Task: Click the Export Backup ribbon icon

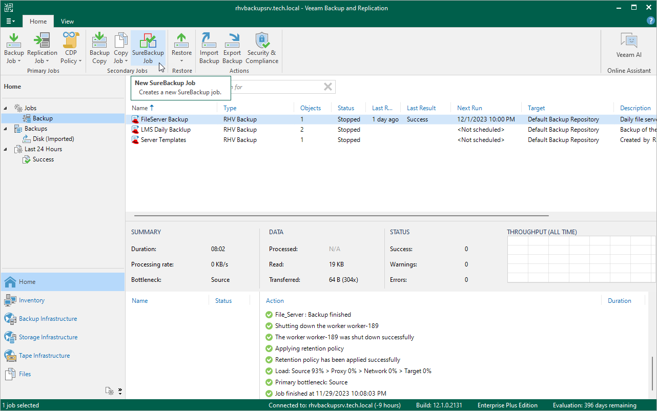Action: tap(232, 48)
